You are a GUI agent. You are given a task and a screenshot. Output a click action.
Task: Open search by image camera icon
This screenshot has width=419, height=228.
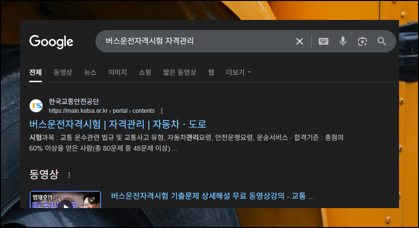click(362, 41)
